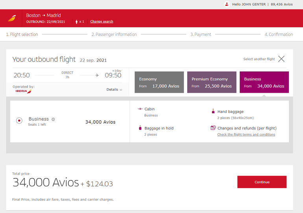The image size is (303, 213).
Task: Open Check the flight terms and conditions
Action: tap(246, 134)
